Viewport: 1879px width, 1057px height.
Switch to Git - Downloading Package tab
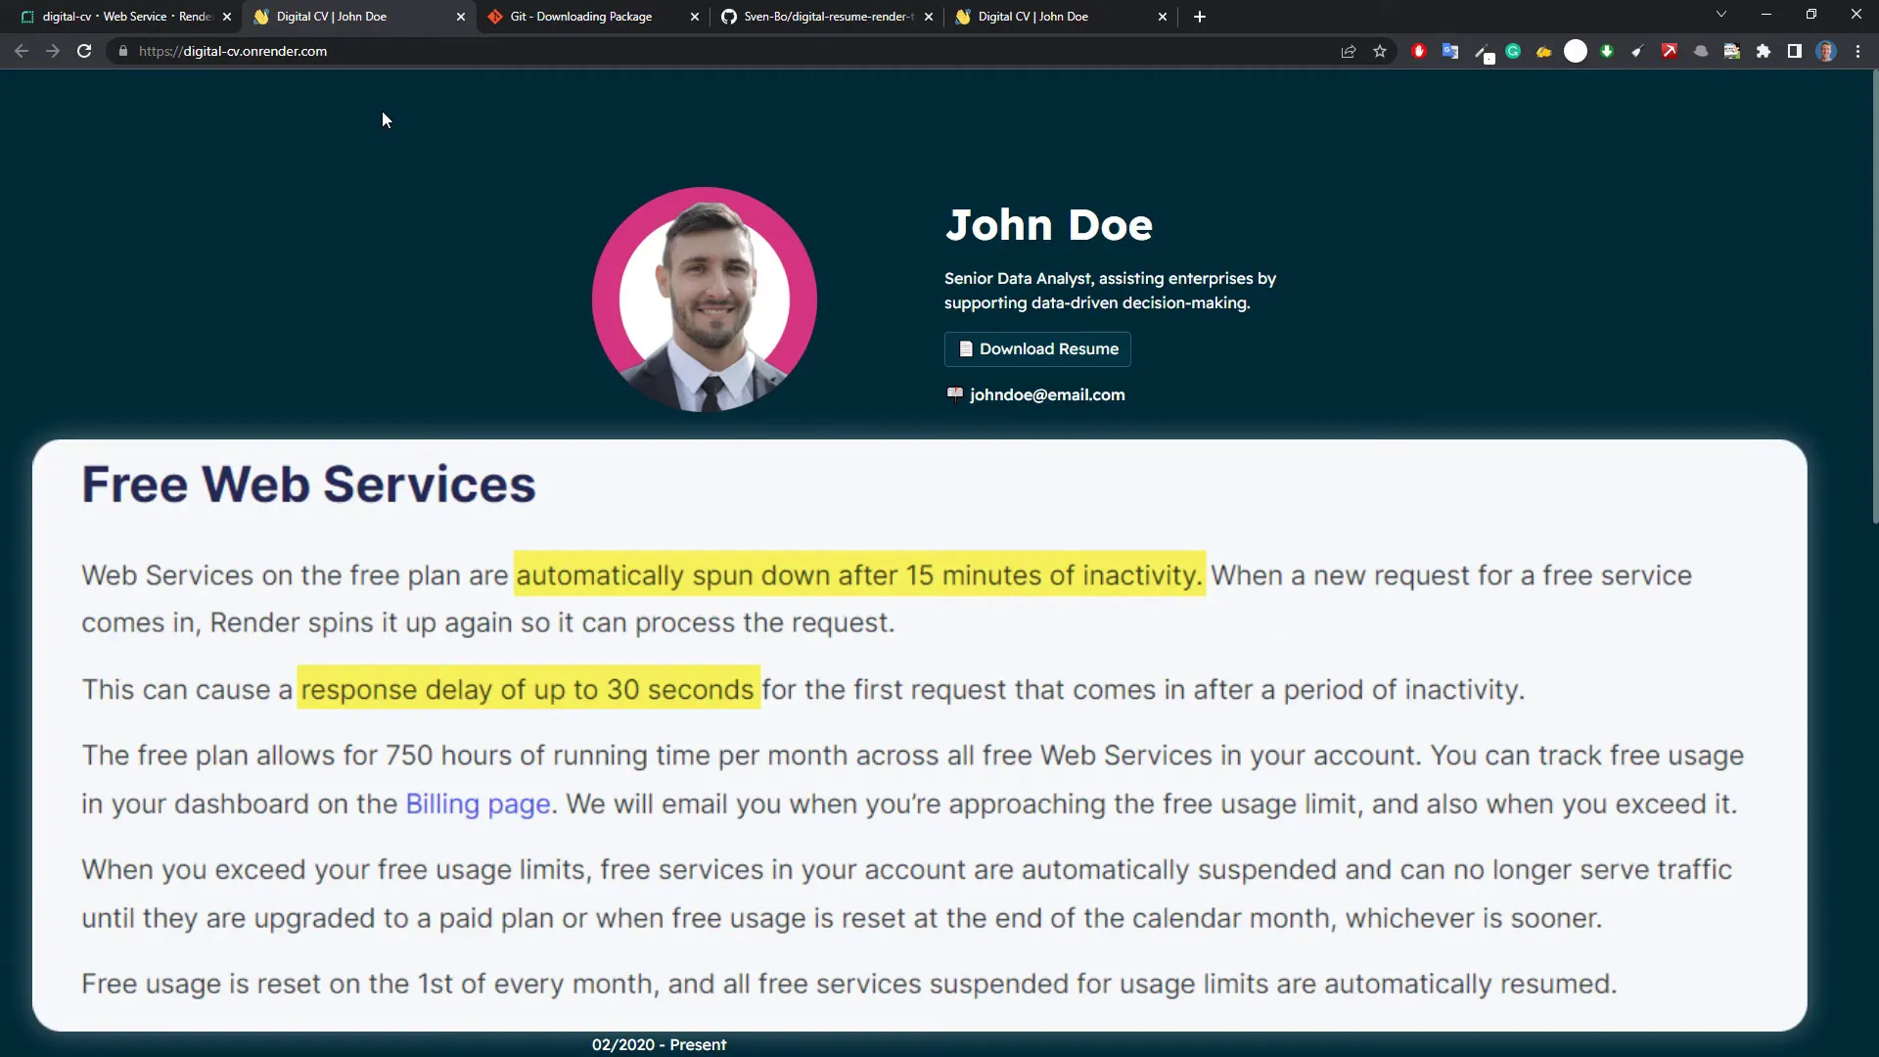pyautogui.click(x=581, y=17)
